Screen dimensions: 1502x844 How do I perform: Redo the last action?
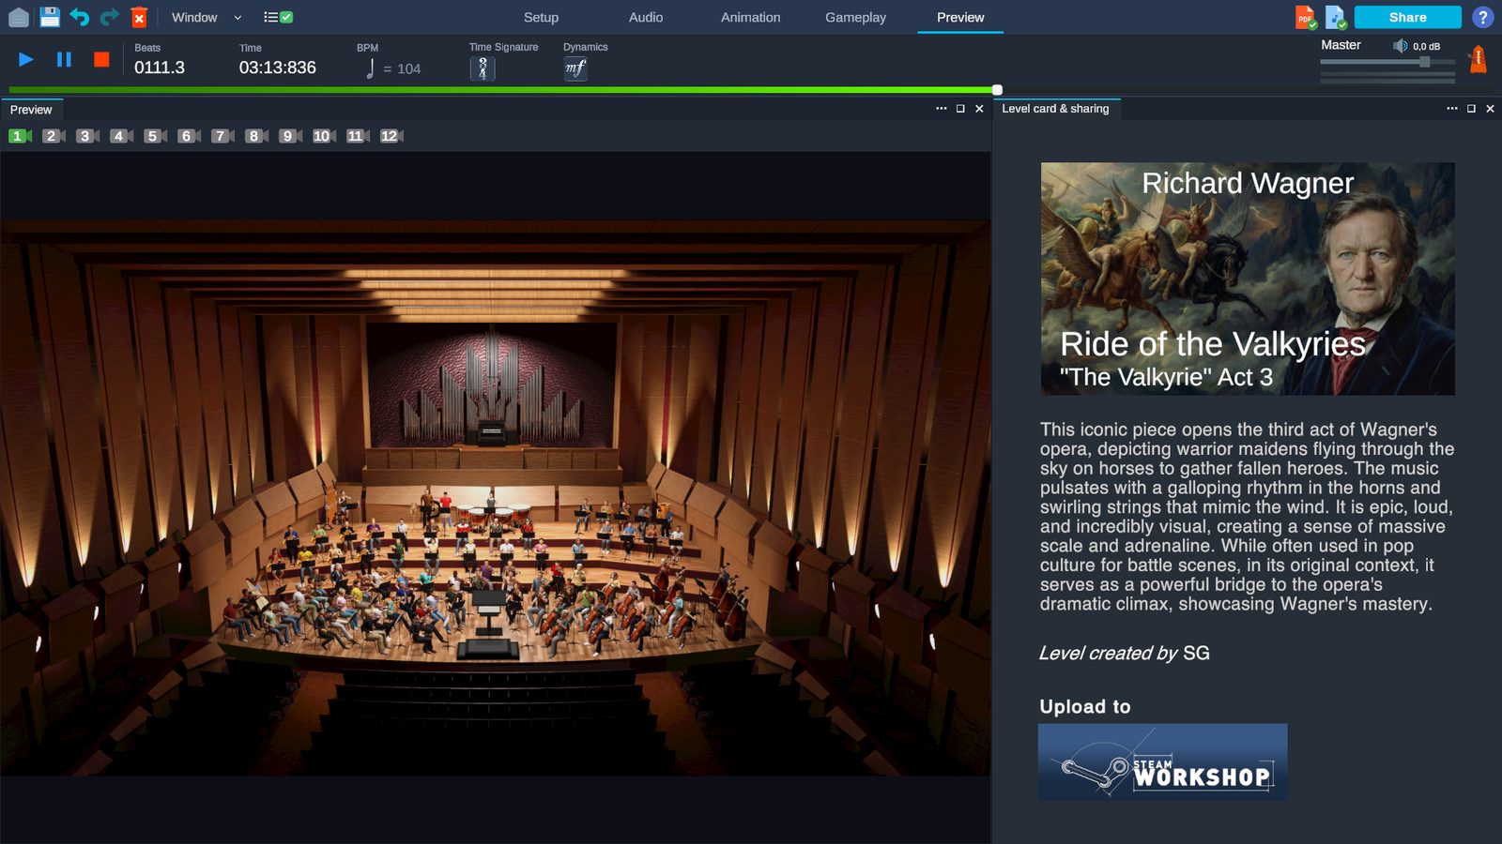(110, 17)
